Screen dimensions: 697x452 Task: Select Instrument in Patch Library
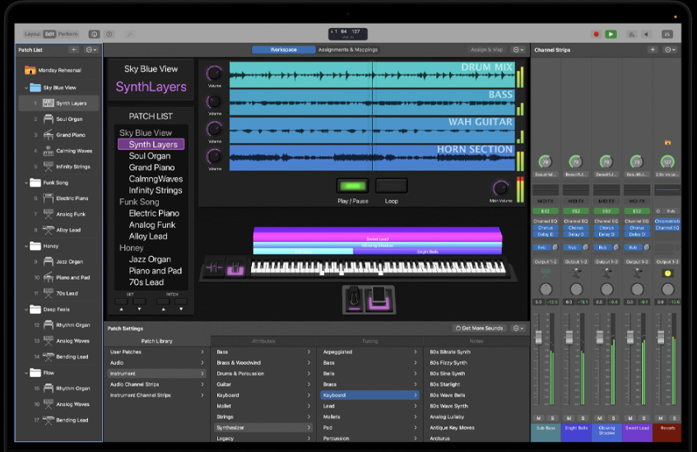pos(156,374)
